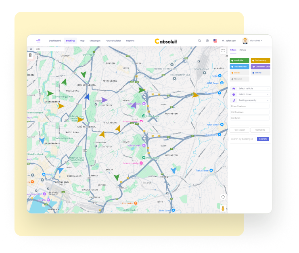Toggle the No sync filter
Viewport: 299px width, 253px height.
click(x=240, y=79)
